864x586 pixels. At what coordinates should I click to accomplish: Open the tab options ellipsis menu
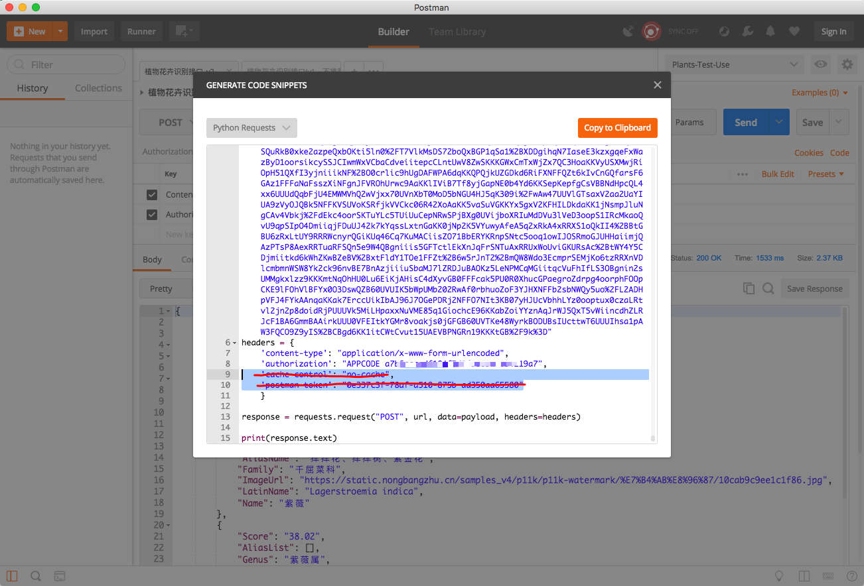[374, 71]
